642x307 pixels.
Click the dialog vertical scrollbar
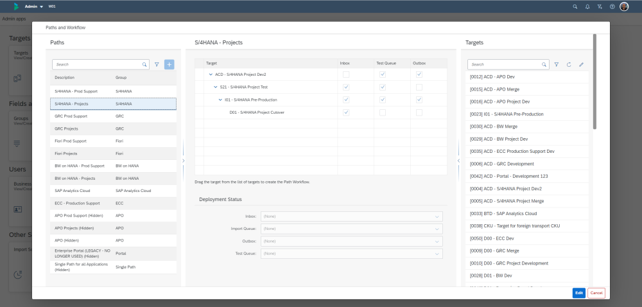click(594, 82)
